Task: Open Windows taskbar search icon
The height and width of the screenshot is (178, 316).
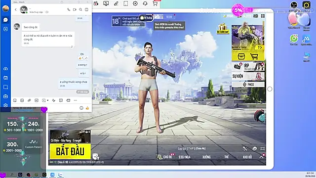Action: coord(12,175)
